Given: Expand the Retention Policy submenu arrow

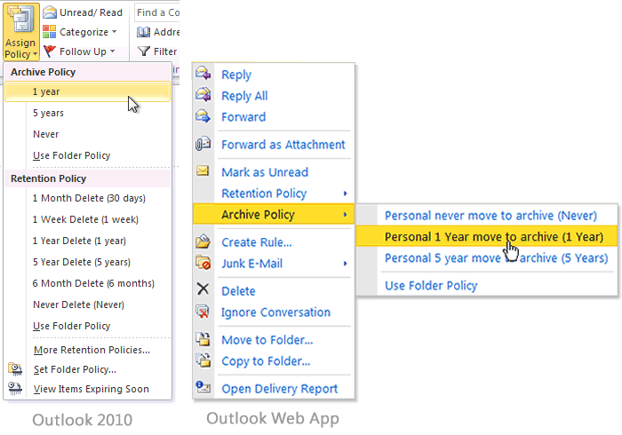Looking at the screenshot, I should (x=346, y=194).
